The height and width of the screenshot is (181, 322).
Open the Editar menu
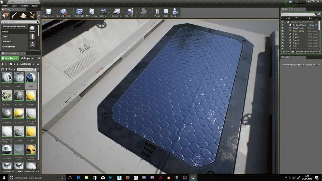tap(14, 6)
